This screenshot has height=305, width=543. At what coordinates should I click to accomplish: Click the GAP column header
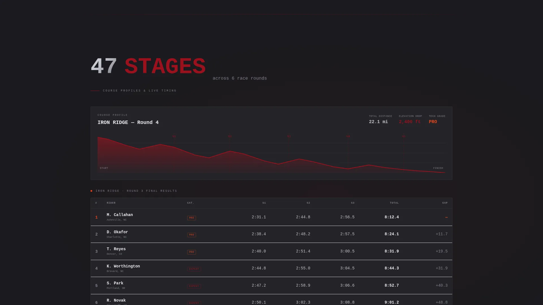coord(445,203)
